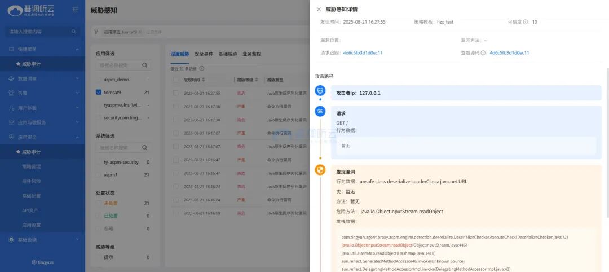Close the 威胁感知详情 detail panel
The height and width of the screenshot is (272, 609).
319,10
